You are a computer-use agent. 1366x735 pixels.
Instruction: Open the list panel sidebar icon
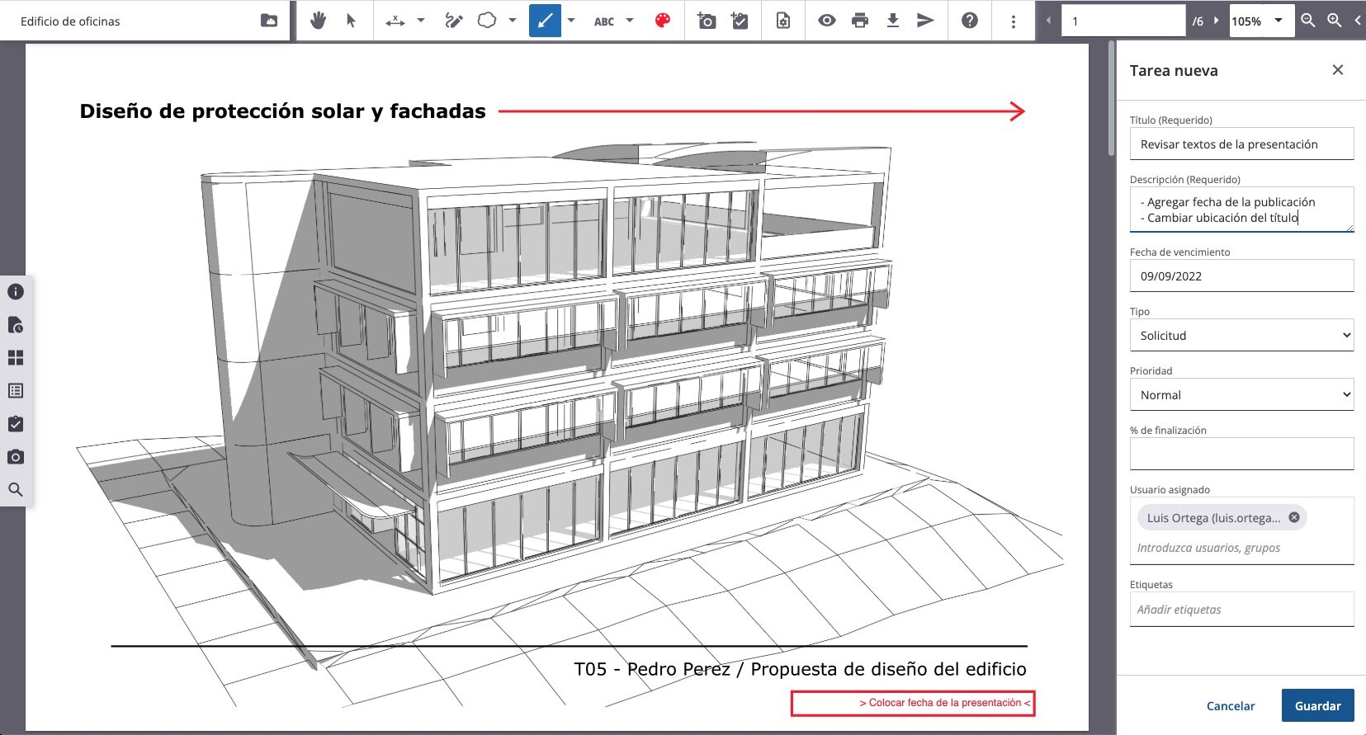(x=16, y=390)
